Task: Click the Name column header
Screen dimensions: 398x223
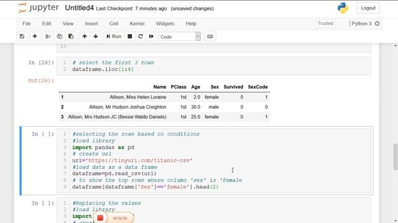Action: [160, 87]
